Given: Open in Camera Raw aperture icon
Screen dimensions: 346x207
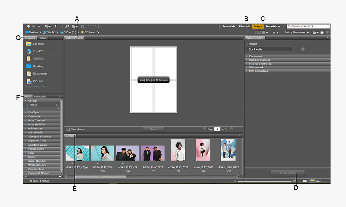Looking at the screenshot, I should pos(82,27).
